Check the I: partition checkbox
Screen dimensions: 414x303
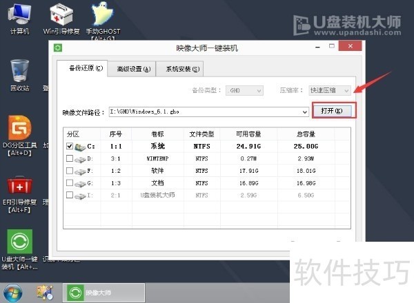tap(70, 195)
